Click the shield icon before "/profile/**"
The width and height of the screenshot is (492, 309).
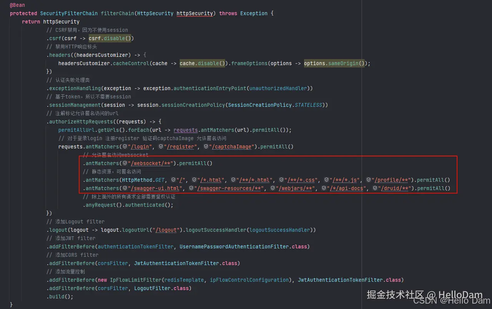(x=369, y=180)
